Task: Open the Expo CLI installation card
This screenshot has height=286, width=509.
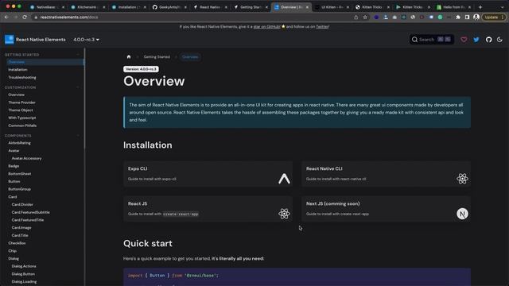Action: point(208,174)
